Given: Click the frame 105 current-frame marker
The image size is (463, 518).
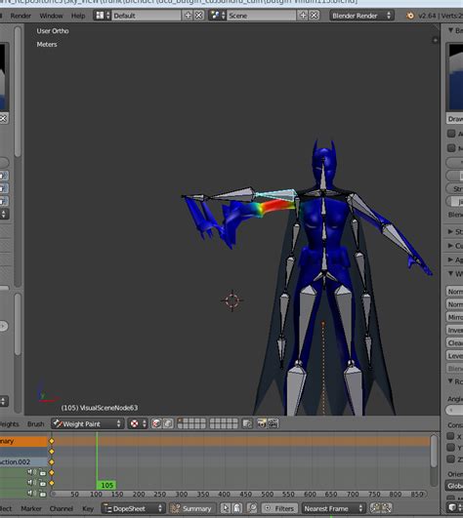Looking at the screenshot, I should click(x=106, y=485).
